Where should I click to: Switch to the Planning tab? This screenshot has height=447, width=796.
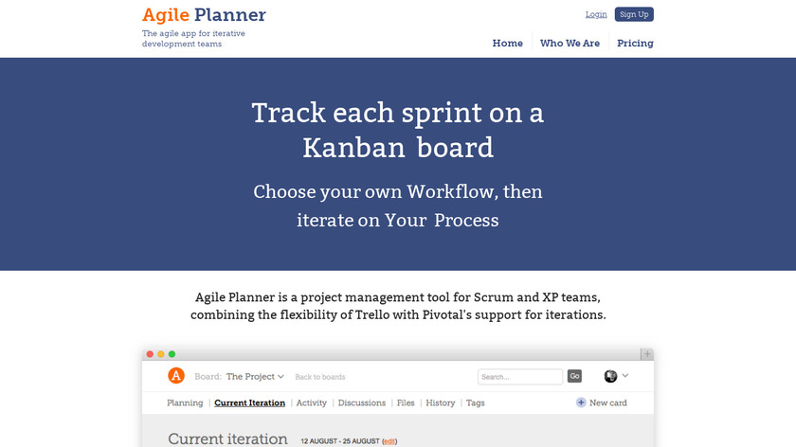point(185,402)
